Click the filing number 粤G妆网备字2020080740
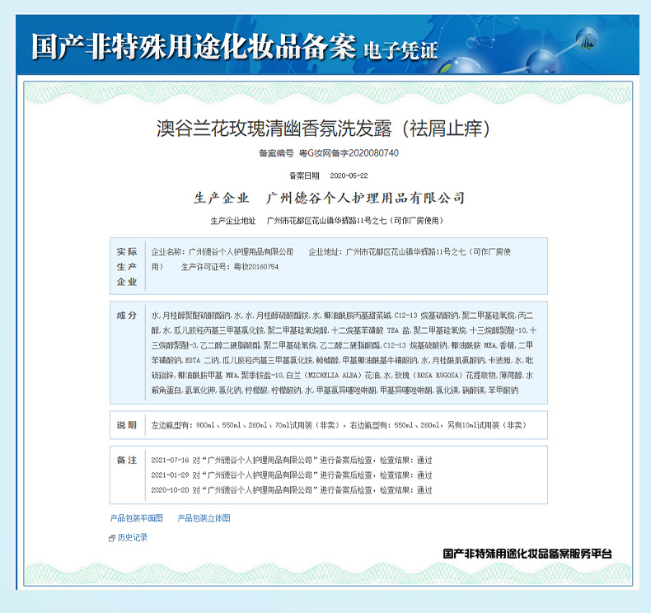This screenshot has width=651, height=613. click(349, 153)
